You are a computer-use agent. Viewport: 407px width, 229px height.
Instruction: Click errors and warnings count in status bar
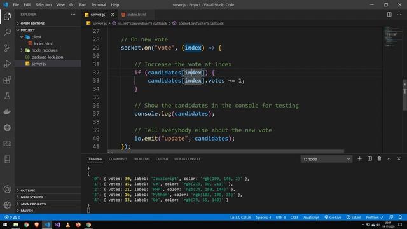(x=12, y=217)
